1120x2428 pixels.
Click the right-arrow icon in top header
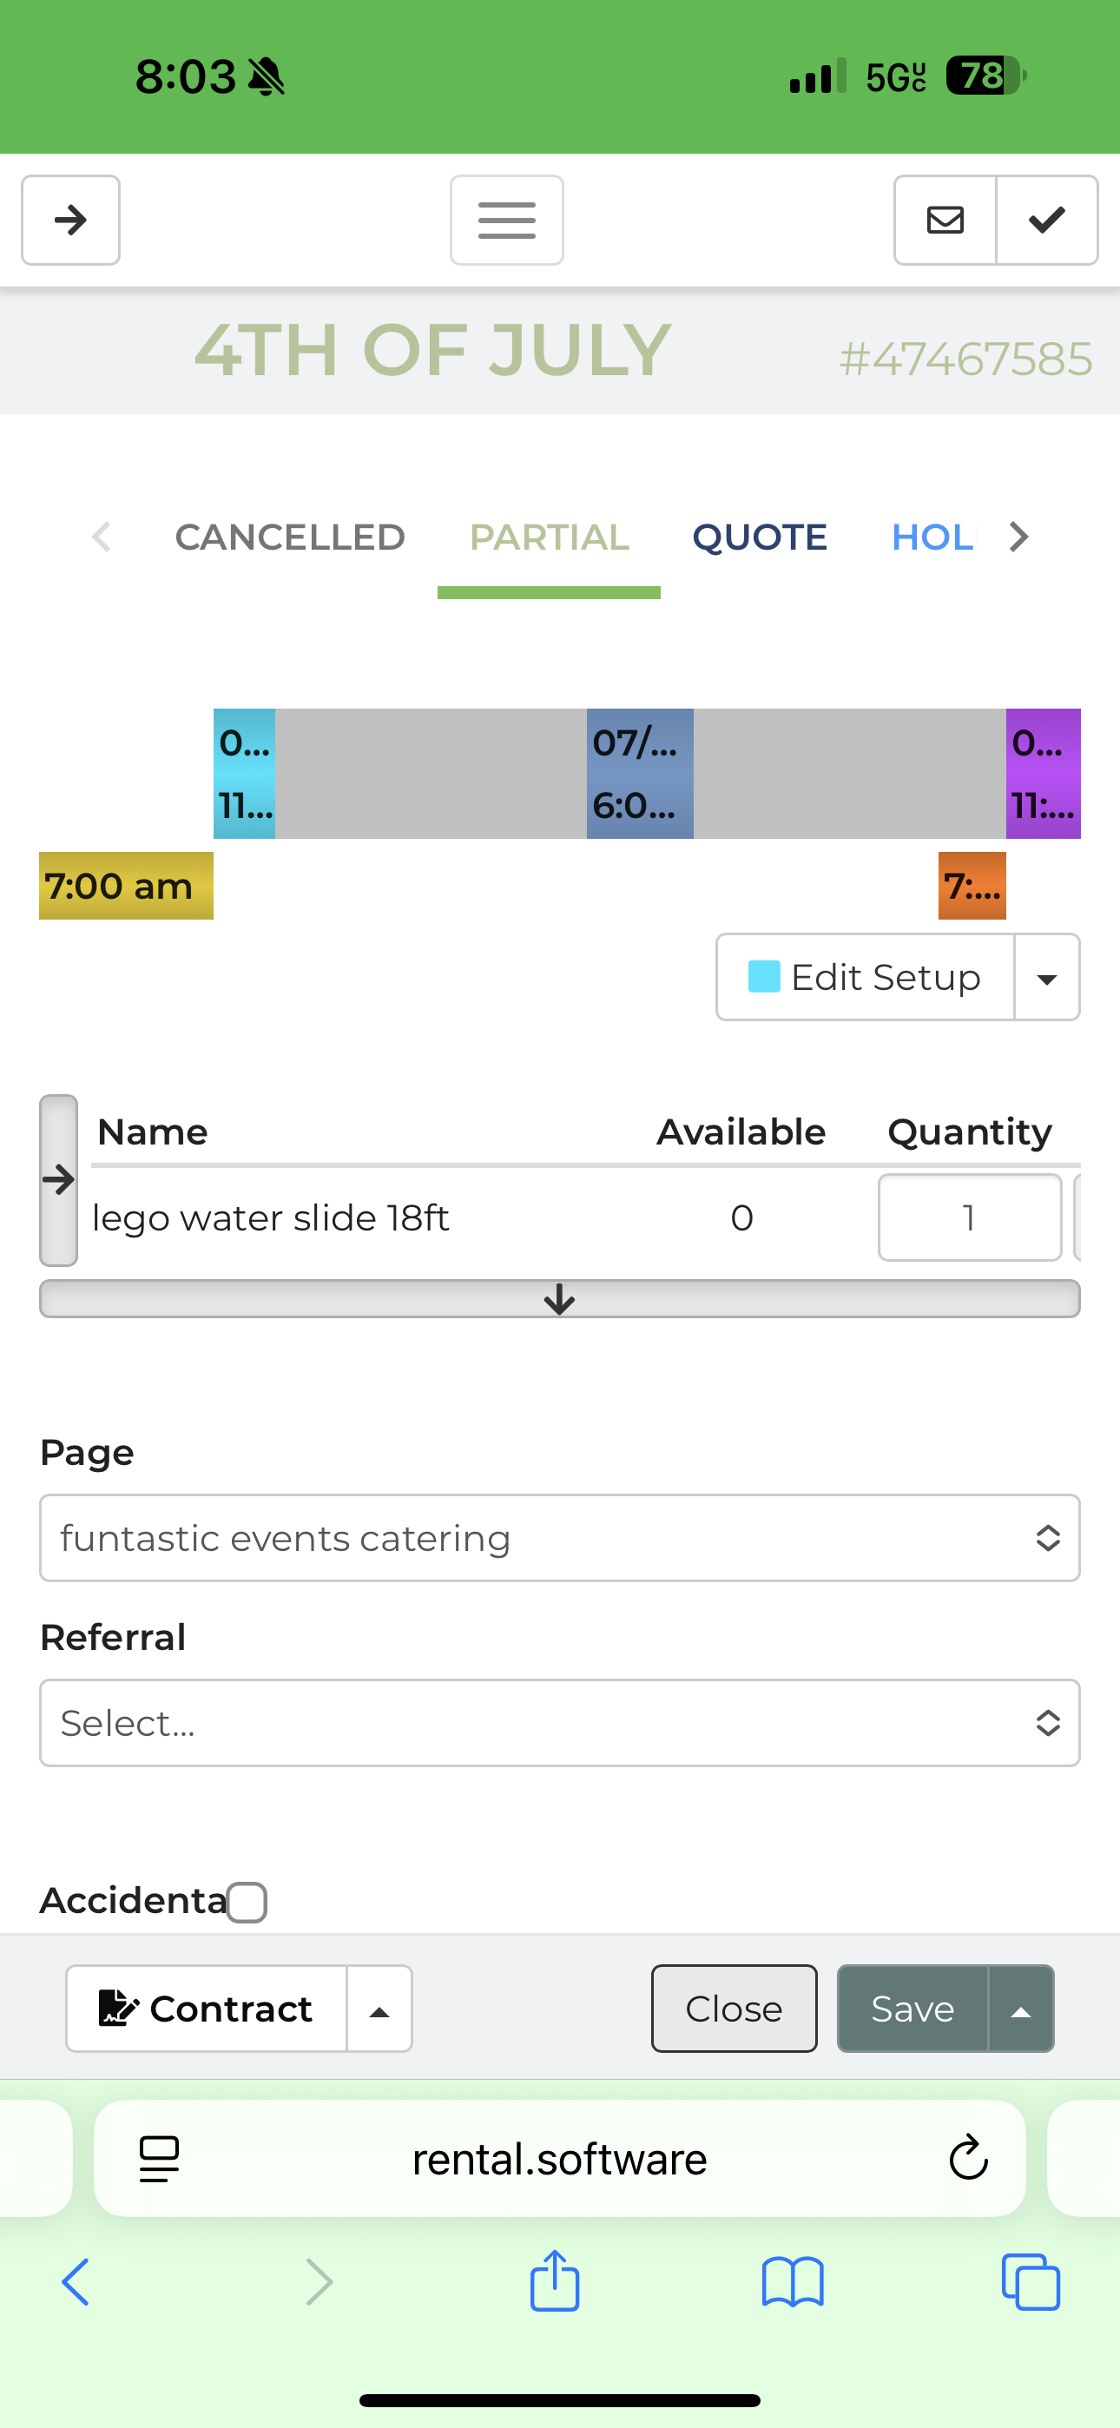pos(70,220)
